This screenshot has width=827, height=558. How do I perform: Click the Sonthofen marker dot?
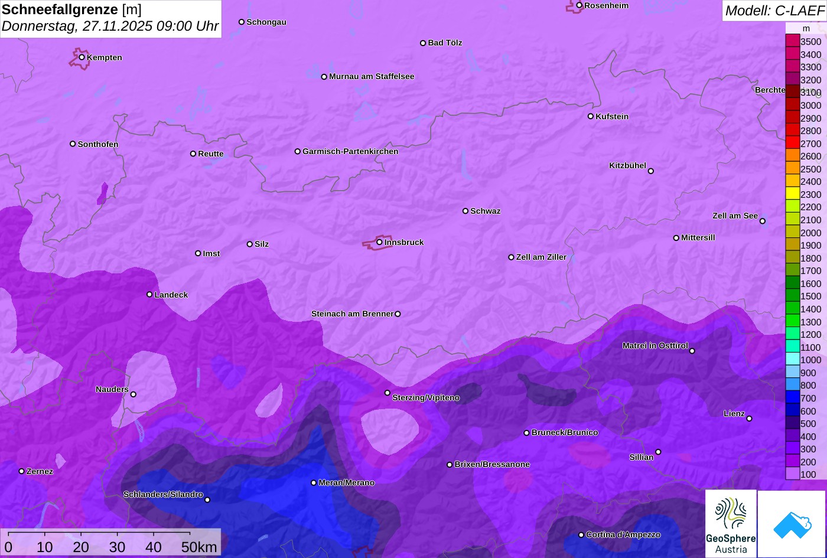(73, 144)
